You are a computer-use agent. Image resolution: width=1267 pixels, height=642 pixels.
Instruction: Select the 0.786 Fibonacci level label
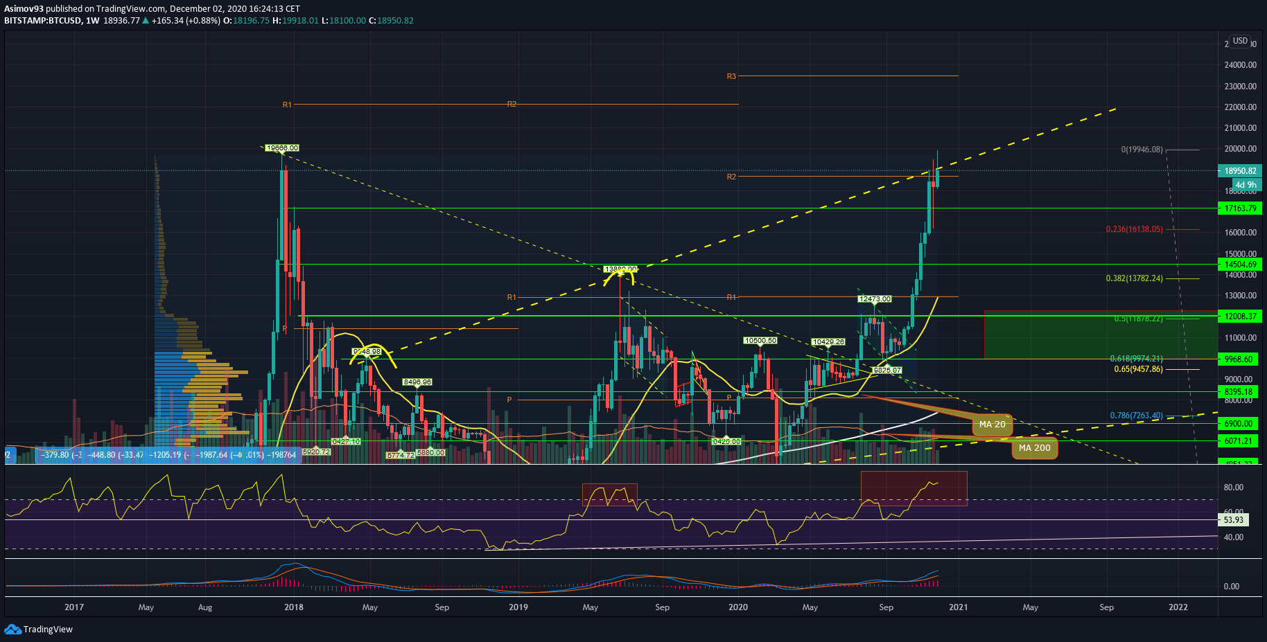coord(1136,416)
